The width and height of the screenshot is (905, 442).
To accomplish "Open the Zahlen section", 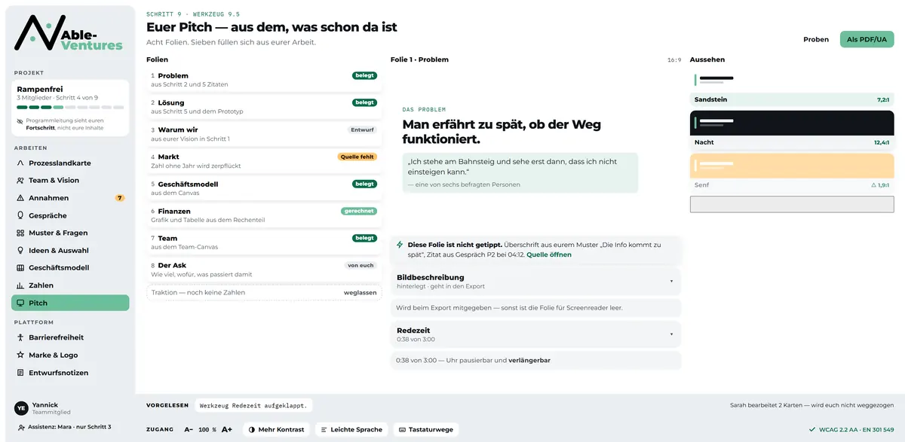I will click(70, 285).
